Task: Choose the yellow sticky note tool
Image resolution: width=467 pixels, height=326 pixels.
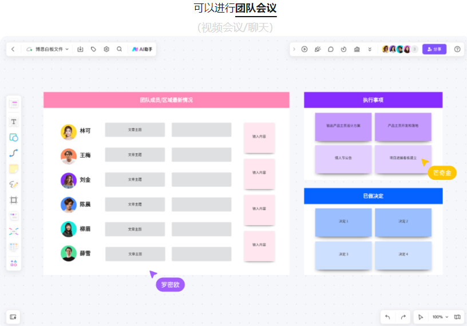Action: [14, 168]
